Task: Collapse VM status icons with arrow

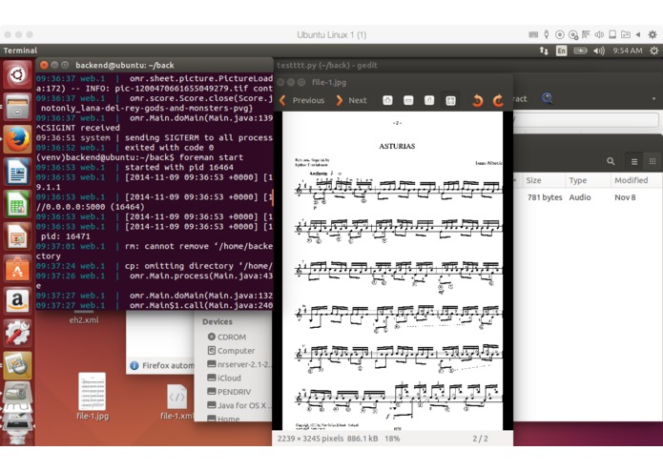Action: 637,34
